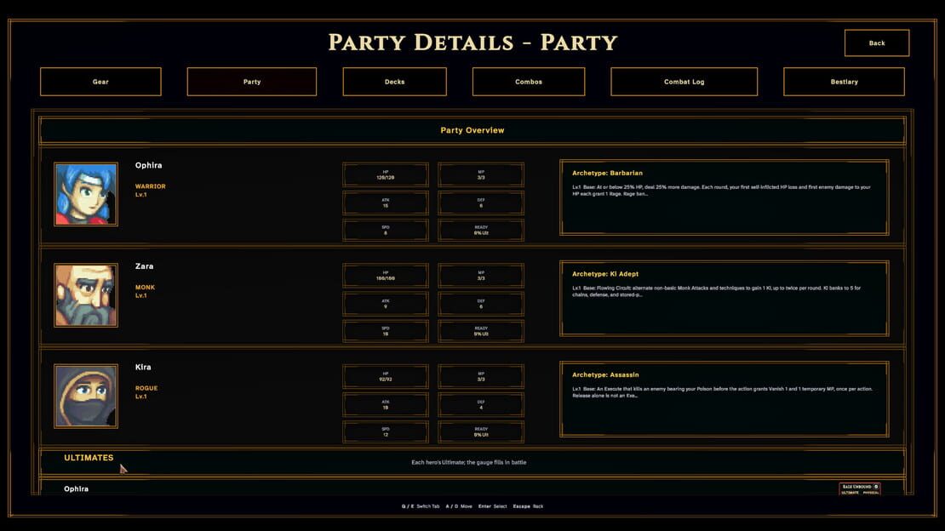
Task: Click Zara's READY ultimate gauge box
Action: coord(481,331)
